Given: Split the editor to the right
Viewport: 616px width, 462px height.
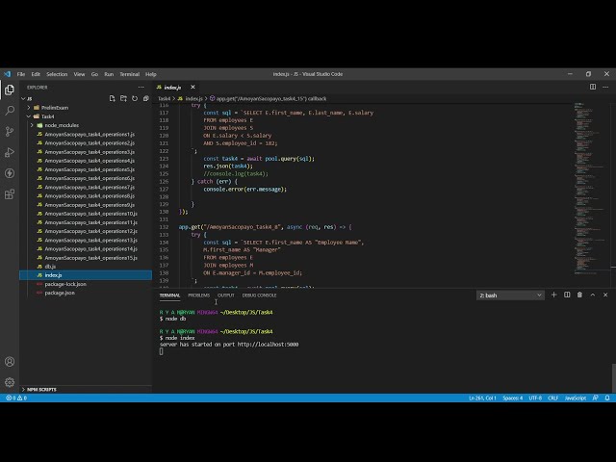Looking at the screenshot, I should tap(593, 87).
